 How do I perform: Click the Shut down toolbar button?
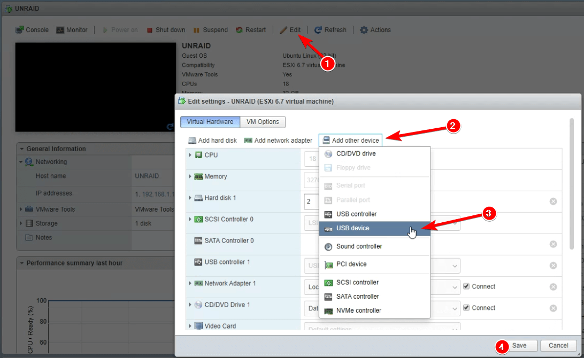coord(166,30)
